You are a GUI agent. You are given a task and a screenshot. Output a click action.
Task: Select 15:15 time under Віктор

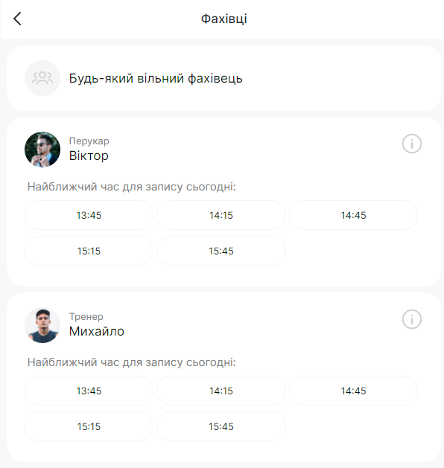pos(89,251)
